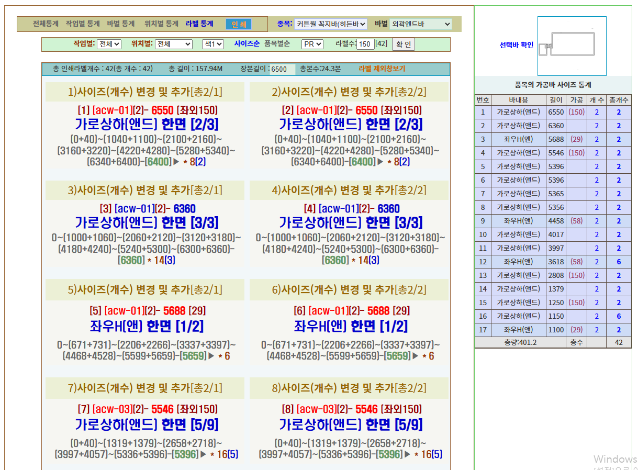
Task: Expand the 작업별 전체 dropdown
Action: [109, 44]
